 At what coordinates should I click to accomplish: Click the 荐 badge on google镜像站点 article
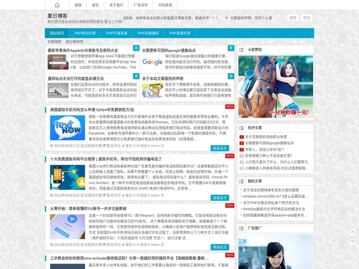(231, 48)
